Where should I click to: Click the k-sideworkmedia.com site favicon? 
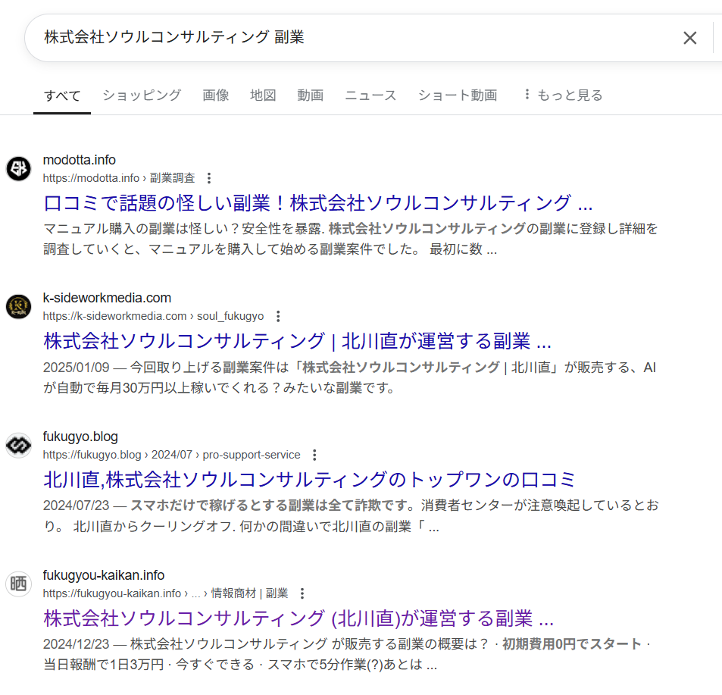[18, 307]
